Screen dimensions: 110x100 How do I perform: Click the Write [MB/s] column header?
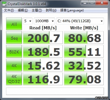[84, 28]
